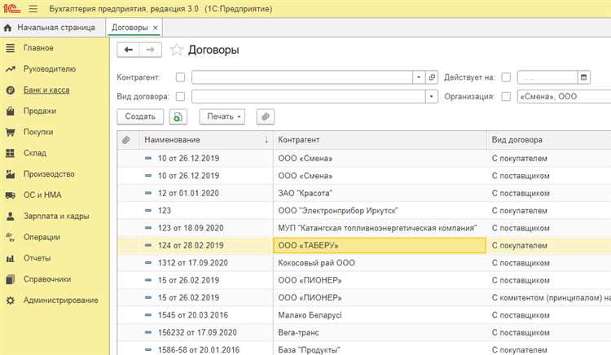
Task: Select contract row named 123
Action: 164,211
